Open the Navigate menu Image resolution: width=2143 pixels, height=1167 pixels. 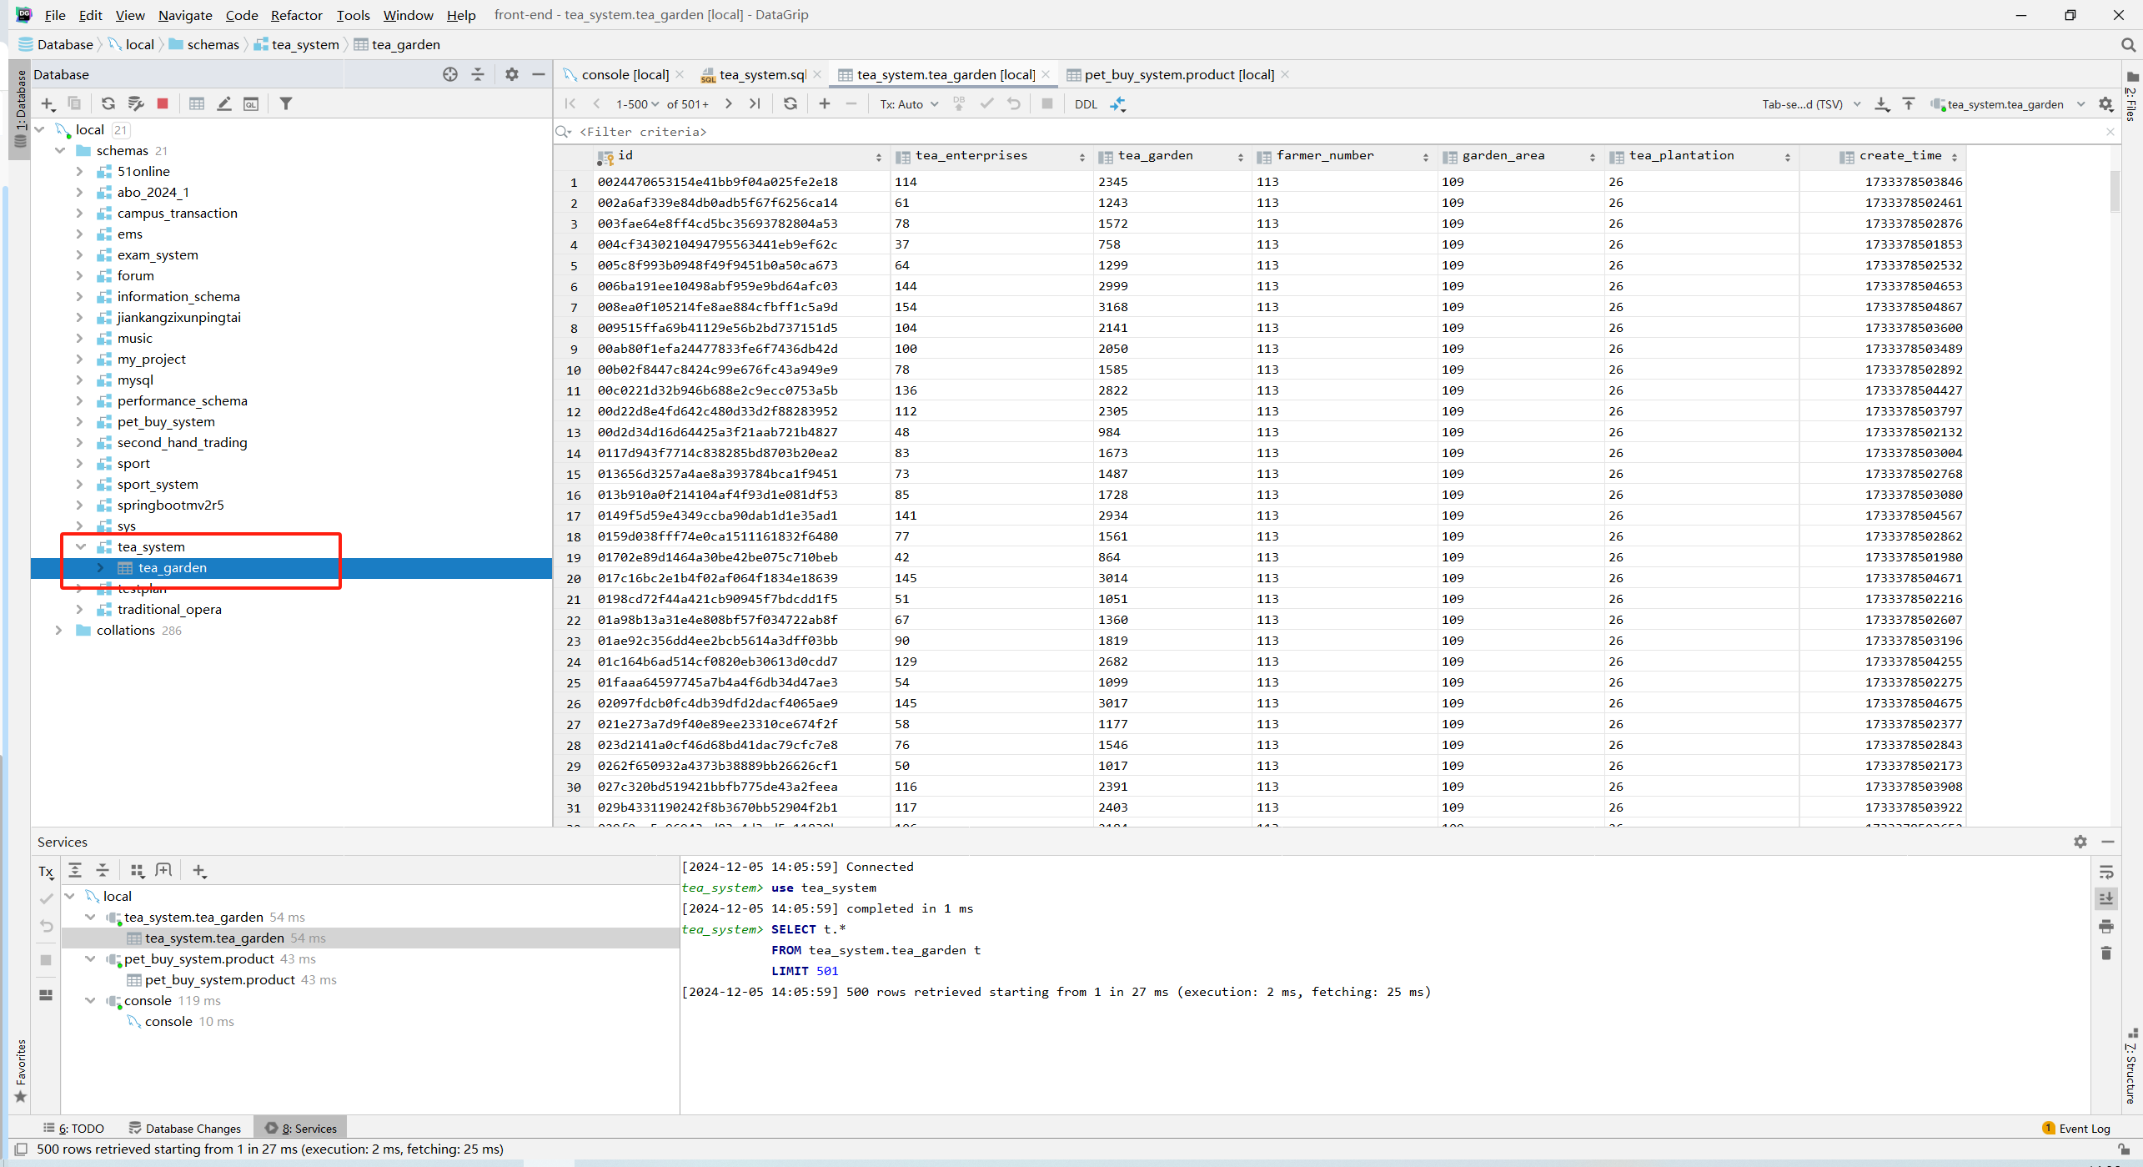tap(185, 15)
